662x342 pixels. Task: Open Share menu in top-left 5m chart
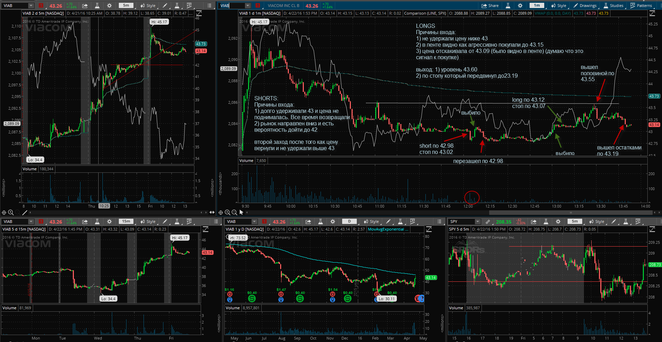click(85, 6)
